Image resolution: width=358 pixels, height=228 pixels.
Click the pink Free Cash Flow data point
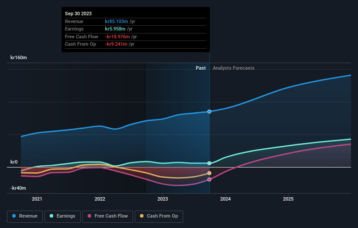pos(209,179)
